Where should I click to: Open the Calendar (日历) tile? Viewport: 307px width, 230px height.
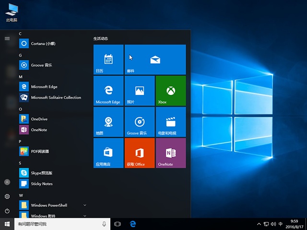[x=108, y=59]
